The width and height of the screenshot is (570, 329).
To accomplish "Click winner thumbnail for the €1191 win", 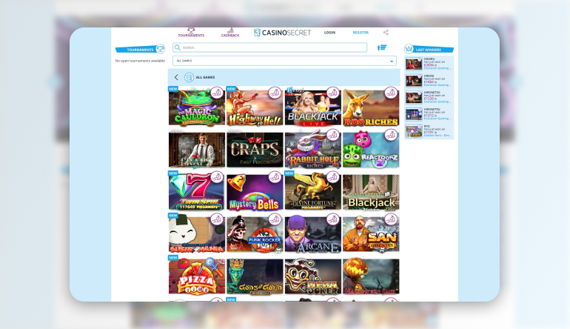I will click(414, 131).
